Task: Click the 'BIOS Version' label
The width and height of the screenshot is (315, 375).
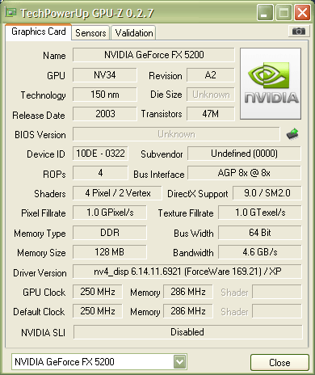Action: pos(40,134)
